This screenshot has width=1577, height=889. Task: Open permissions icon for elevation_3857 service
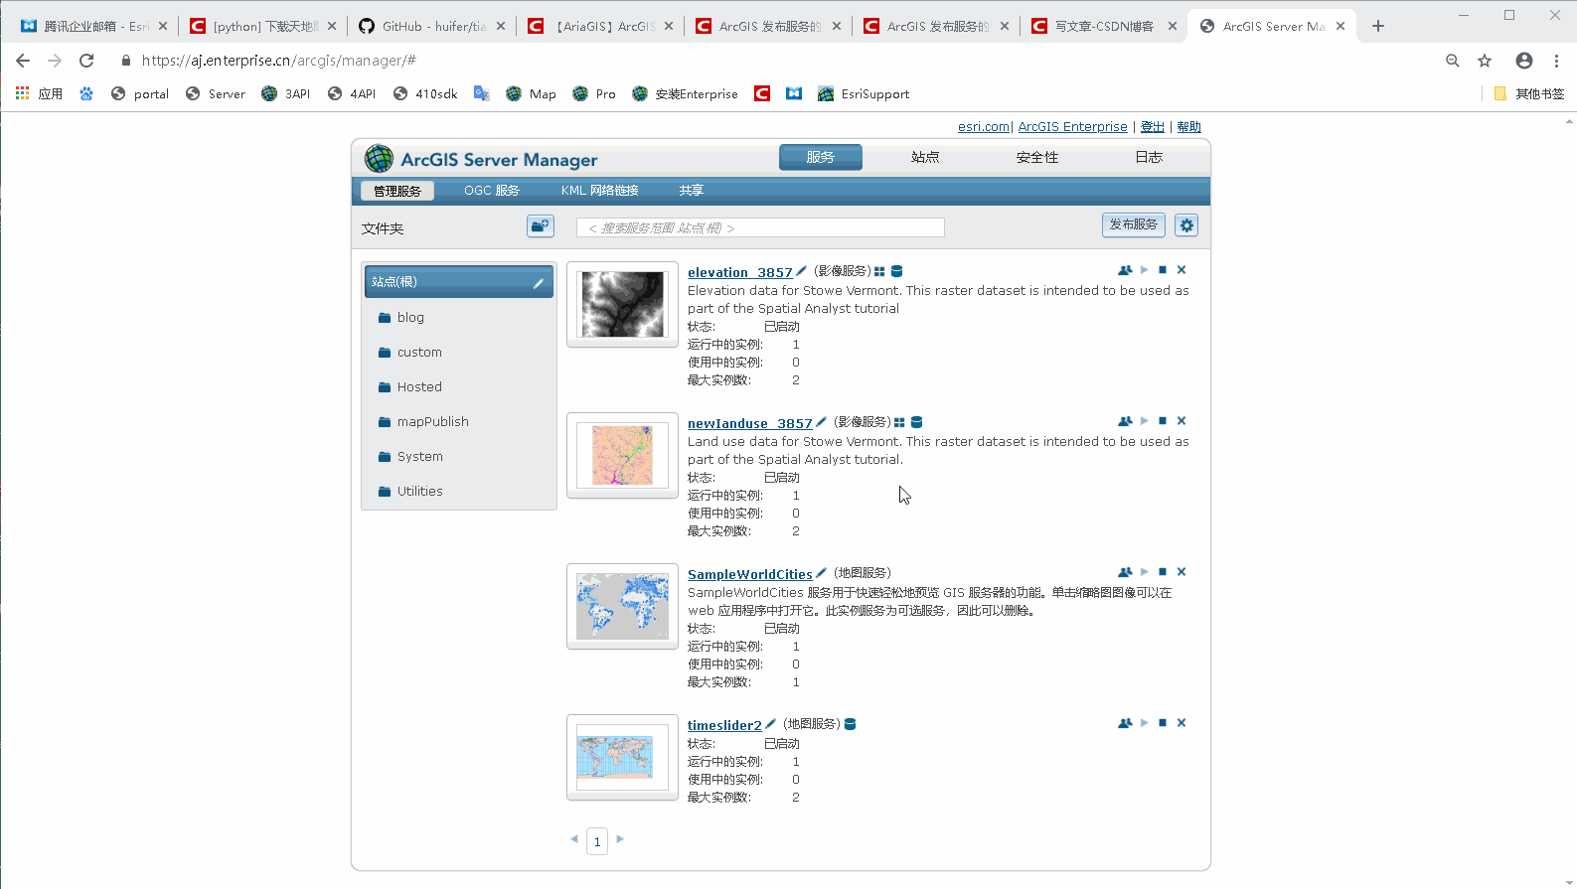[x=1125, y=270]
